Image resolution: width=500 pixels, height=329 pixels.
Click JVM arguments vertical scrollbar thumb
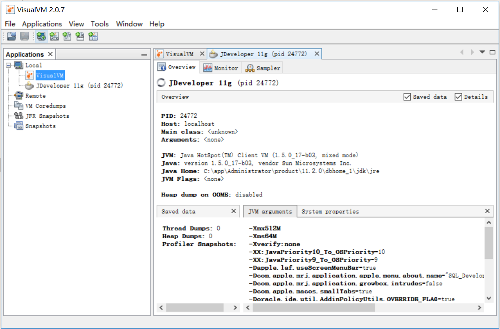click(x=488, y=243)
